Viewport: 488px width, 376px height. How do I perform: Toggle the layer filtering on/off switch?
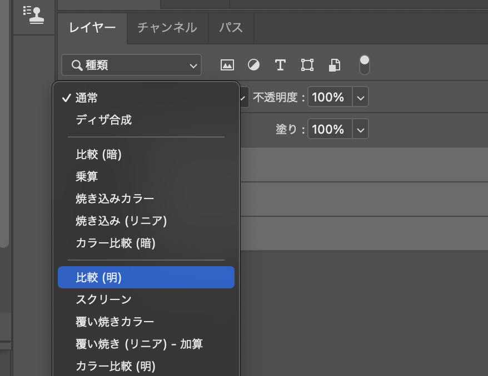365,64
